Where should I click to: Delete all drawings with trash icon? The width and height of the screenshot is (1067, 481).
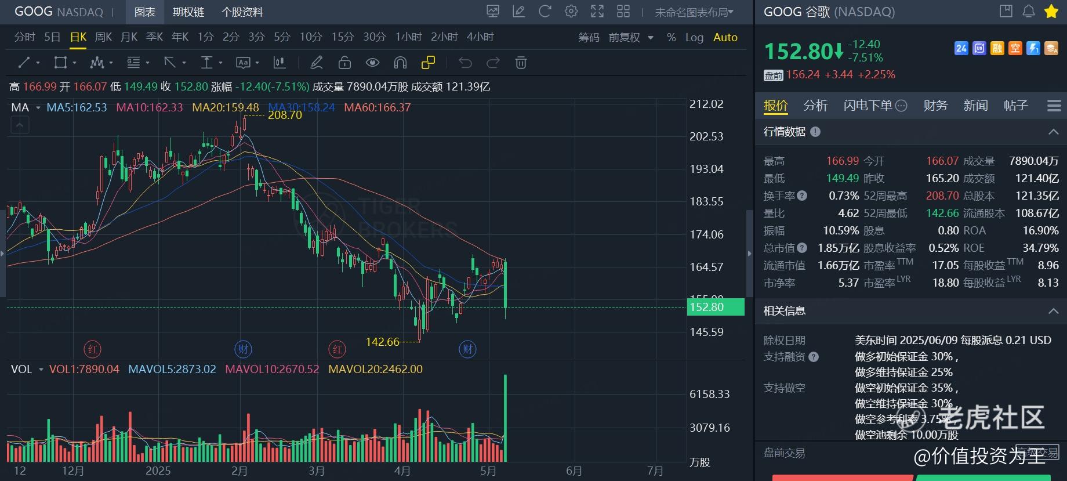pos(521,63)
